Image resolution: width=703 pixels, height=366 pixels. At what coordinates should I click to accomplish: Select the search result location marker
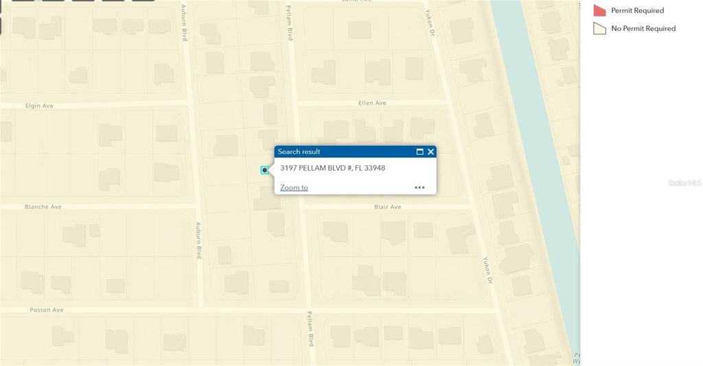coord(265,170)
